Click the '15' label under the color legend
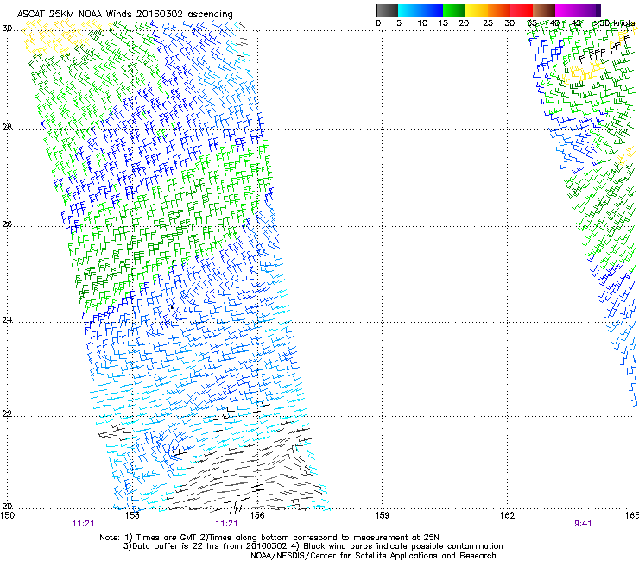This screenshot has width=639, height=561. (x=443, y=23)
